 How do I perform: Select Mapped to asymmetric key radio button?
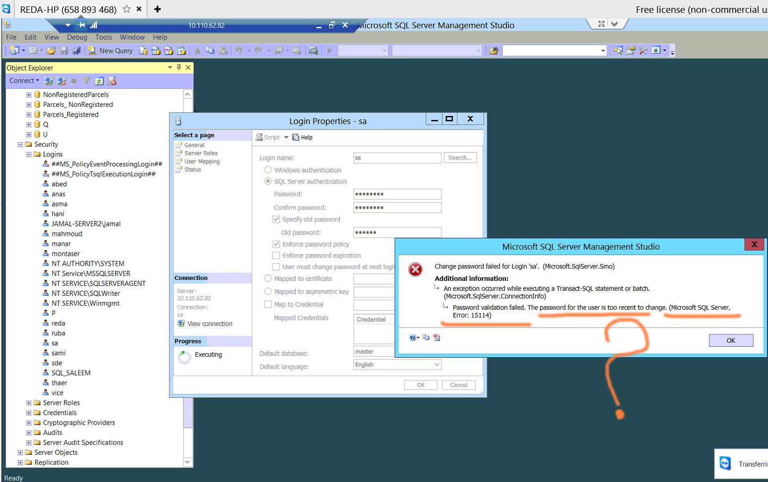click(x=268, y=291)
